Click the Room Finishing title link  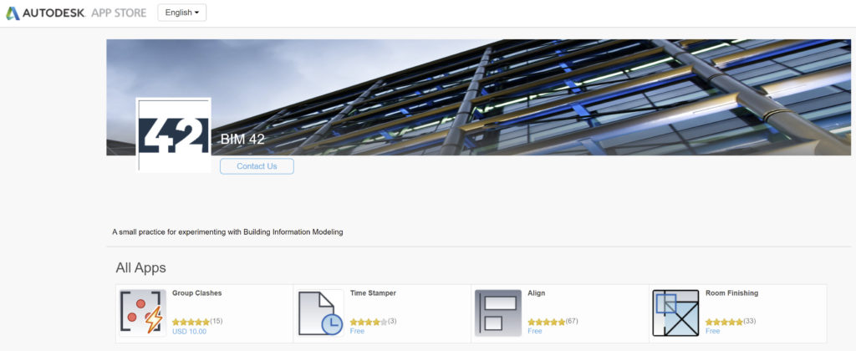pos(732,293)
